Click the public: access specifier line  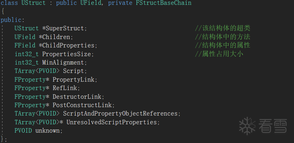pyautogui.click(x=11, y=20)
